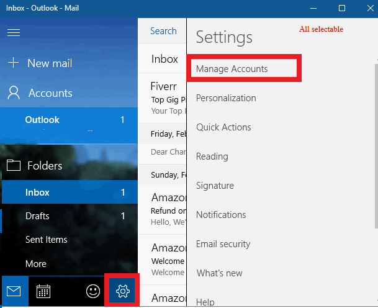Open the Calendar app icon
The height and width of the screenshot is (308, 378).
pyautogui.click(x=43, y=291)
